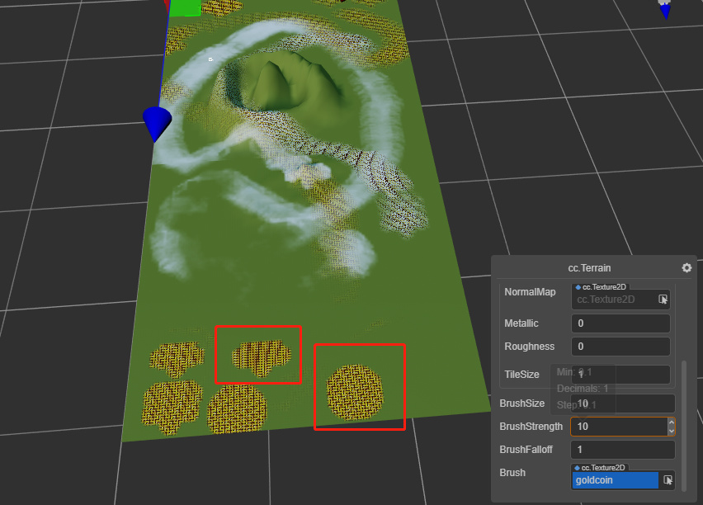Click the BrushFalloff label
The width and height of the screenshot is (703, 505).
click(526, 450)
